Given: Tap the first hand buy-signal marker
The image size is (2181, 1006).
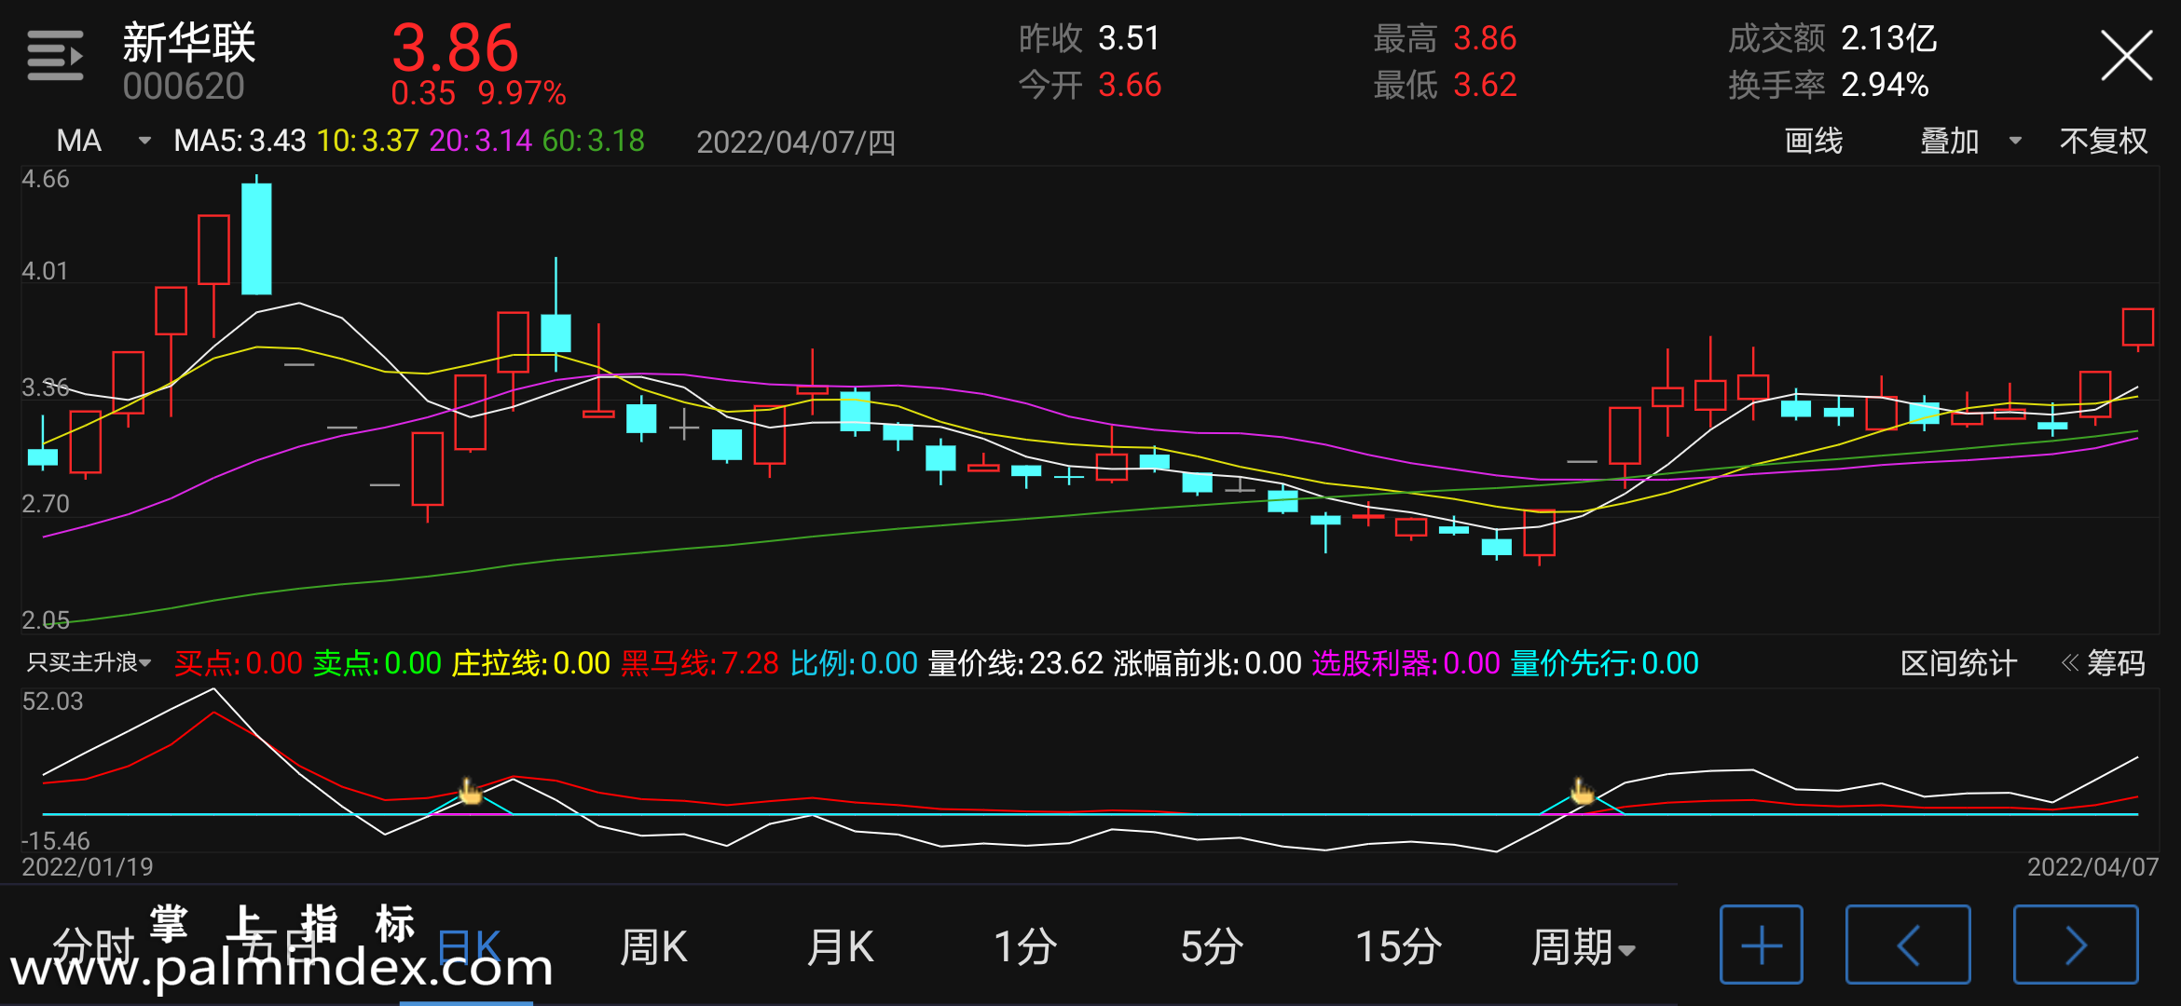Looking at the screenshot, I should coord(471,792).
